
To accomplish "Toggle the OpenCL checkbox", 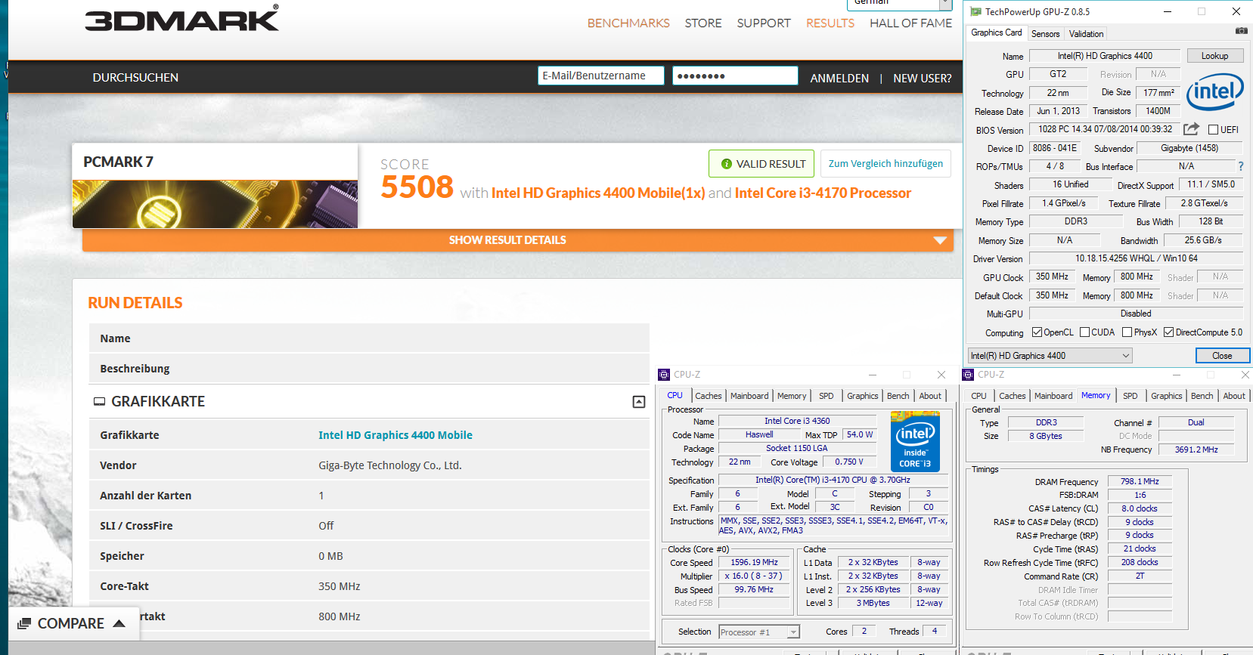I will (1037, 332).
